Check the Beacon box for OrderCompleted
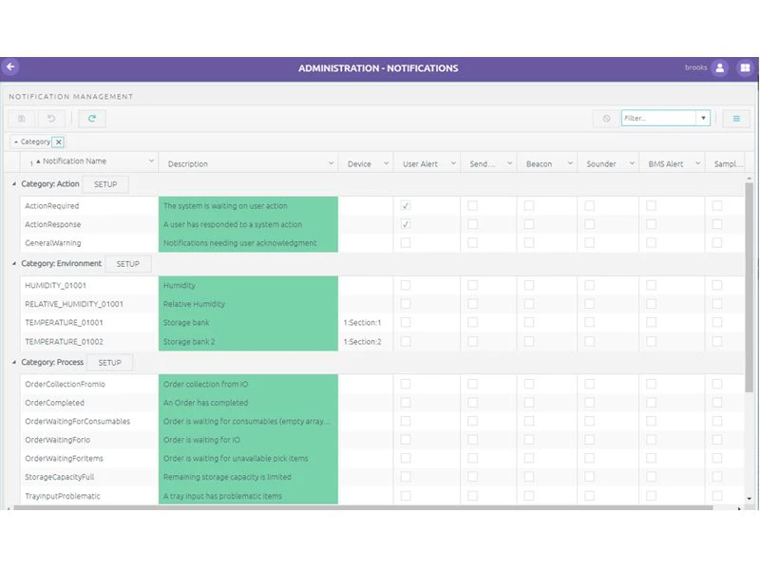 [530, 403]
